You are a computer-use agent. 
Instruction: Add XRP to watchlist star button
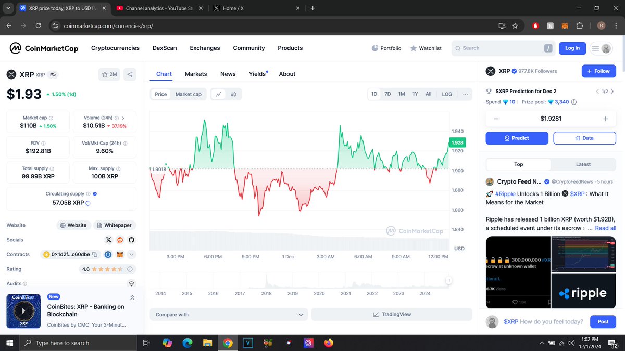[109, 74]
